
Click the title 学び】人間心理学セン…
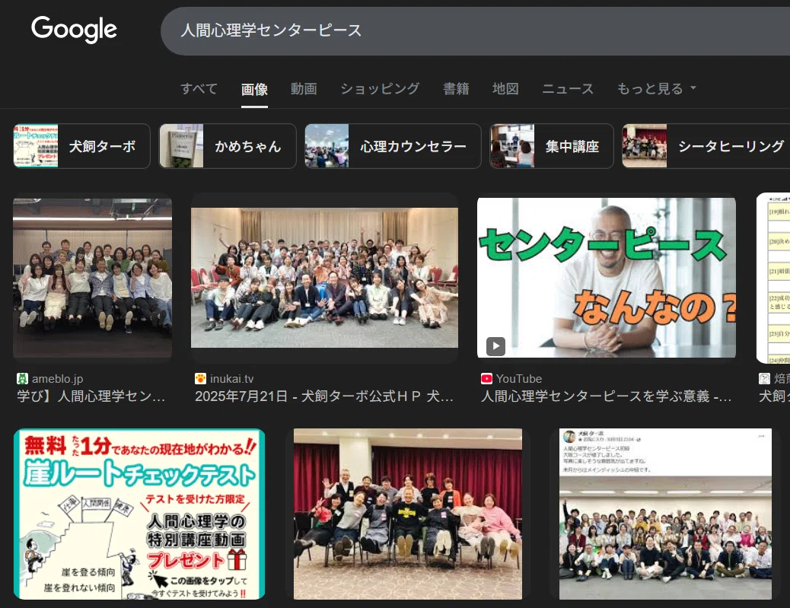tap(91, 396)
